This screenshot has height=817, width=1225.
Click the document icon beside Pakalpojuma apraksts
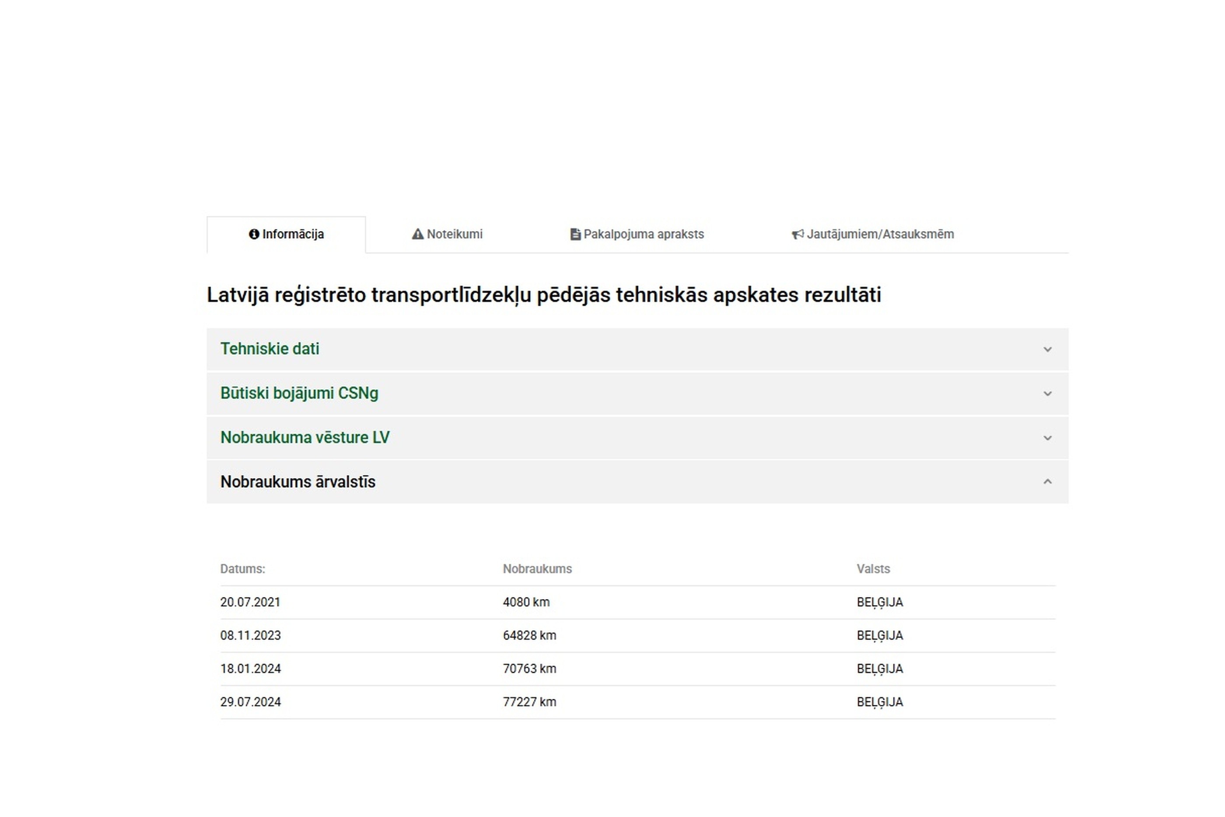[575, 235]
